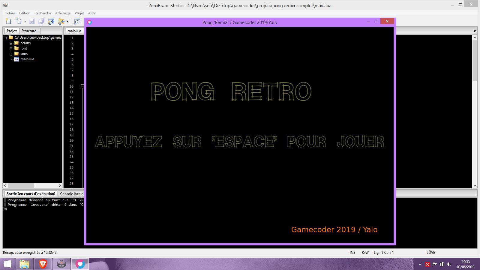The height and width of the screenshot is (270, 480).
Task: Click right arrow of project panel horizontal scrollbar
Action: (59, 186)
